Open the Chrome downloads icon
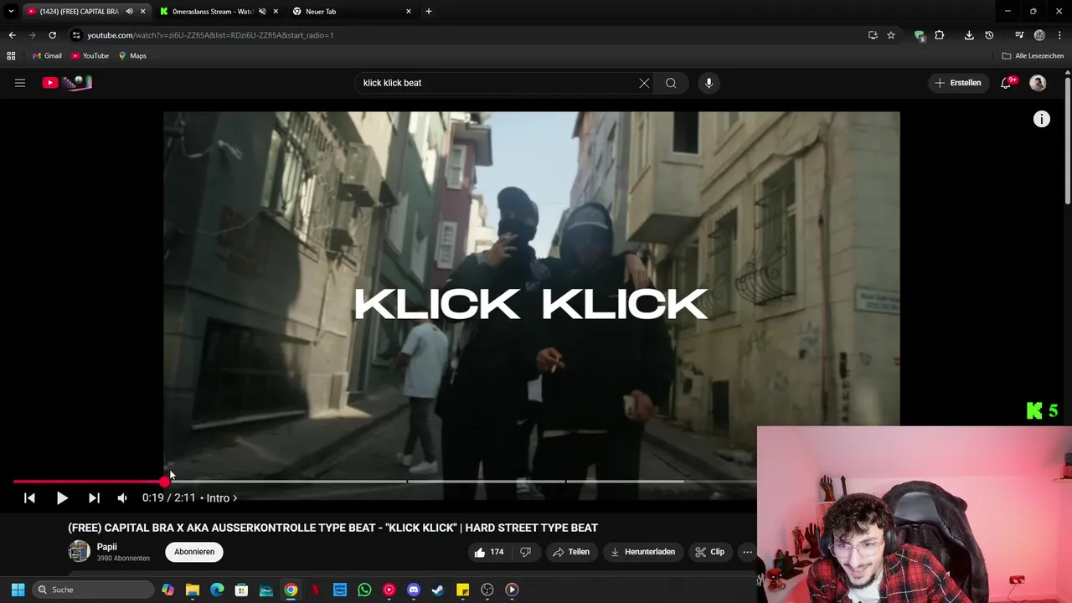Viewport: 1072px width, 603px height. pyautogui.click(x=969, y=35)
